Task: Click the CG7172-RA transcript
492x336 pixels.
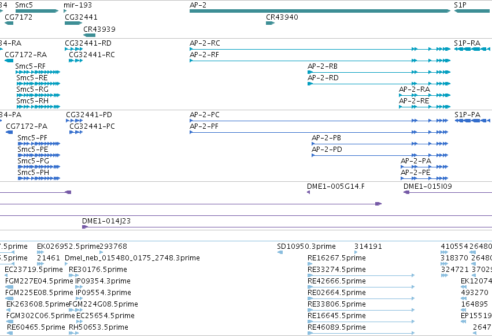Action: click(x=9, y=61)
